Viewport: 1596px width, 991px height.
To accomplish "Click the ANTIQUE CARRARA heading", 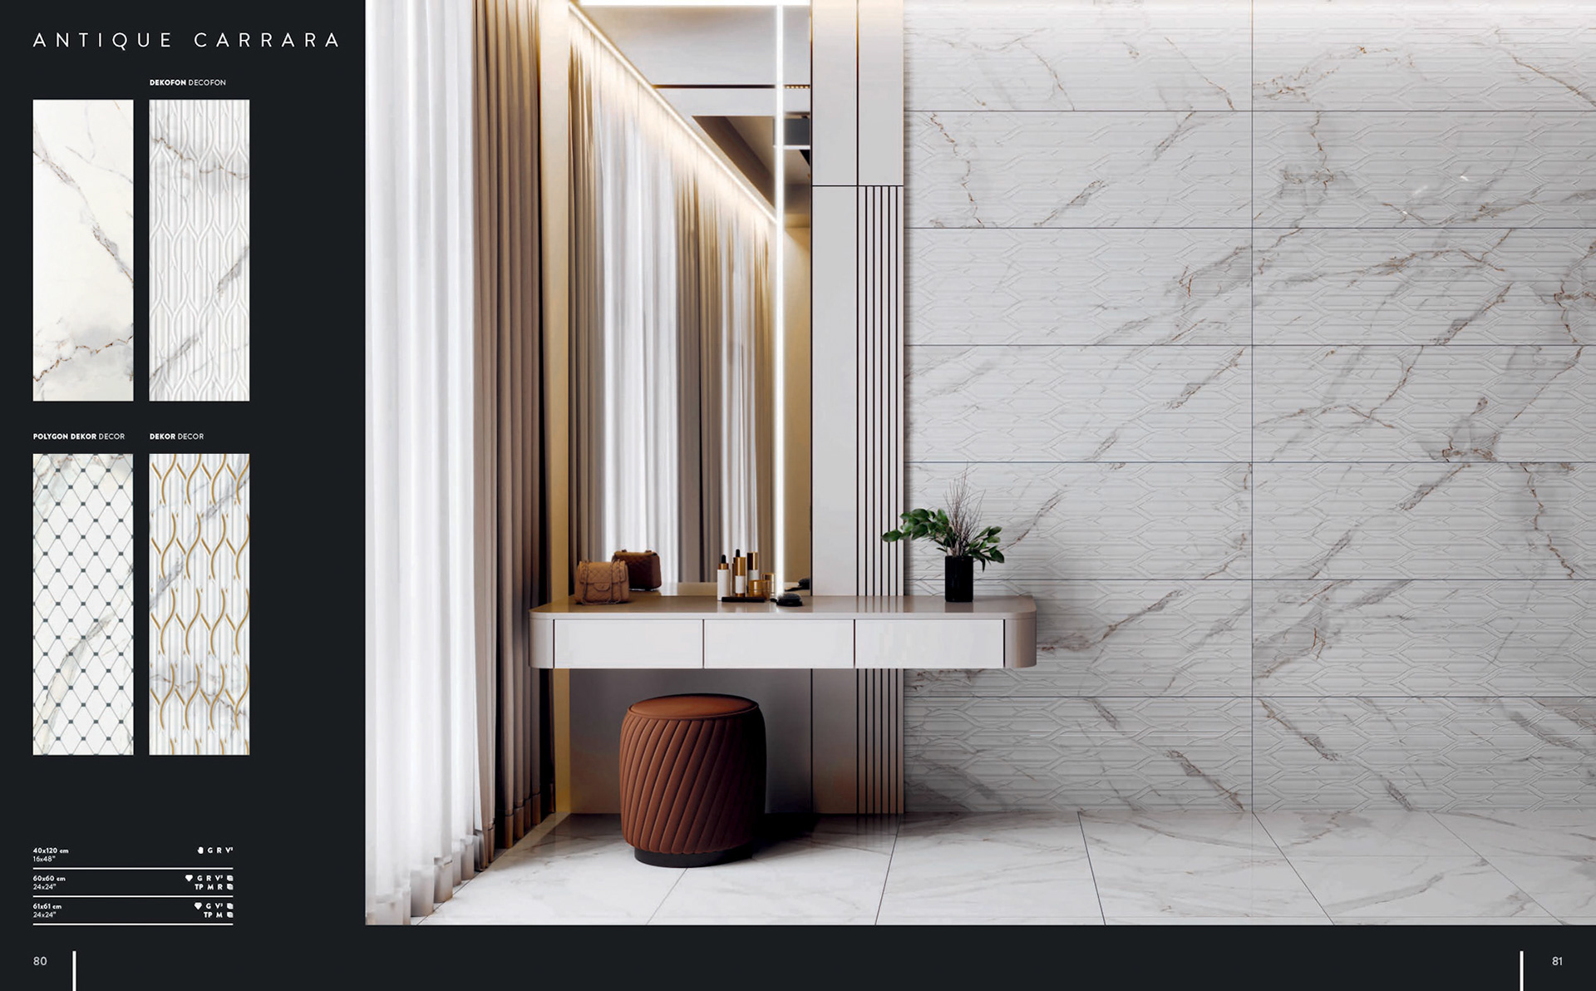I will pos(186,40).
